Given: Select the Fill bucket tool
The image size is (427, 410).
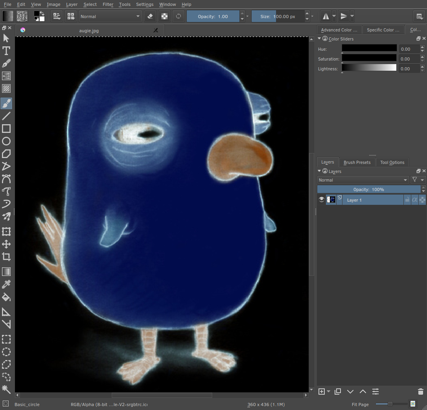Looking at the screenshot, I should (x=6, y=297).
